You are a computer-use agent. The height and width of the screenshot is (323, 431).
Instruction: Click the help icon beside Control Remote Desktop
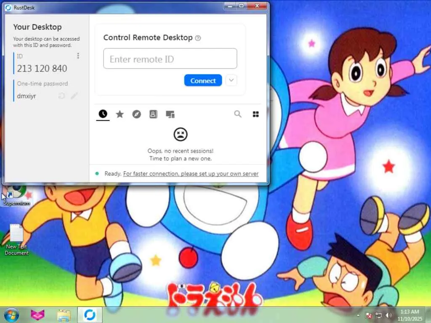[198, 38]
